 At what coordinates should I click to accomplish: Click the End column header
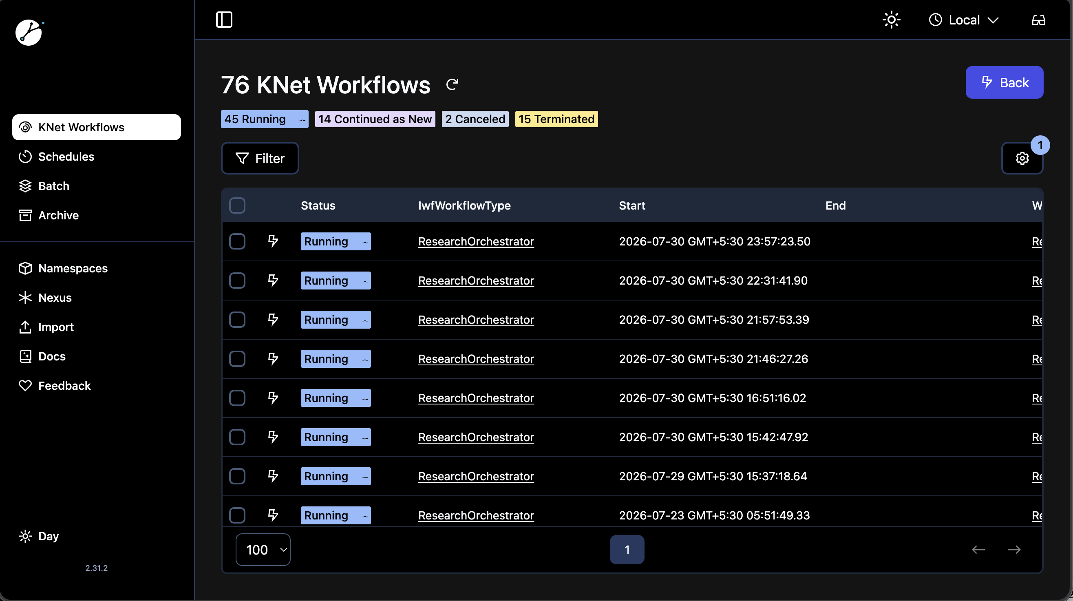(x=836, y=205)
